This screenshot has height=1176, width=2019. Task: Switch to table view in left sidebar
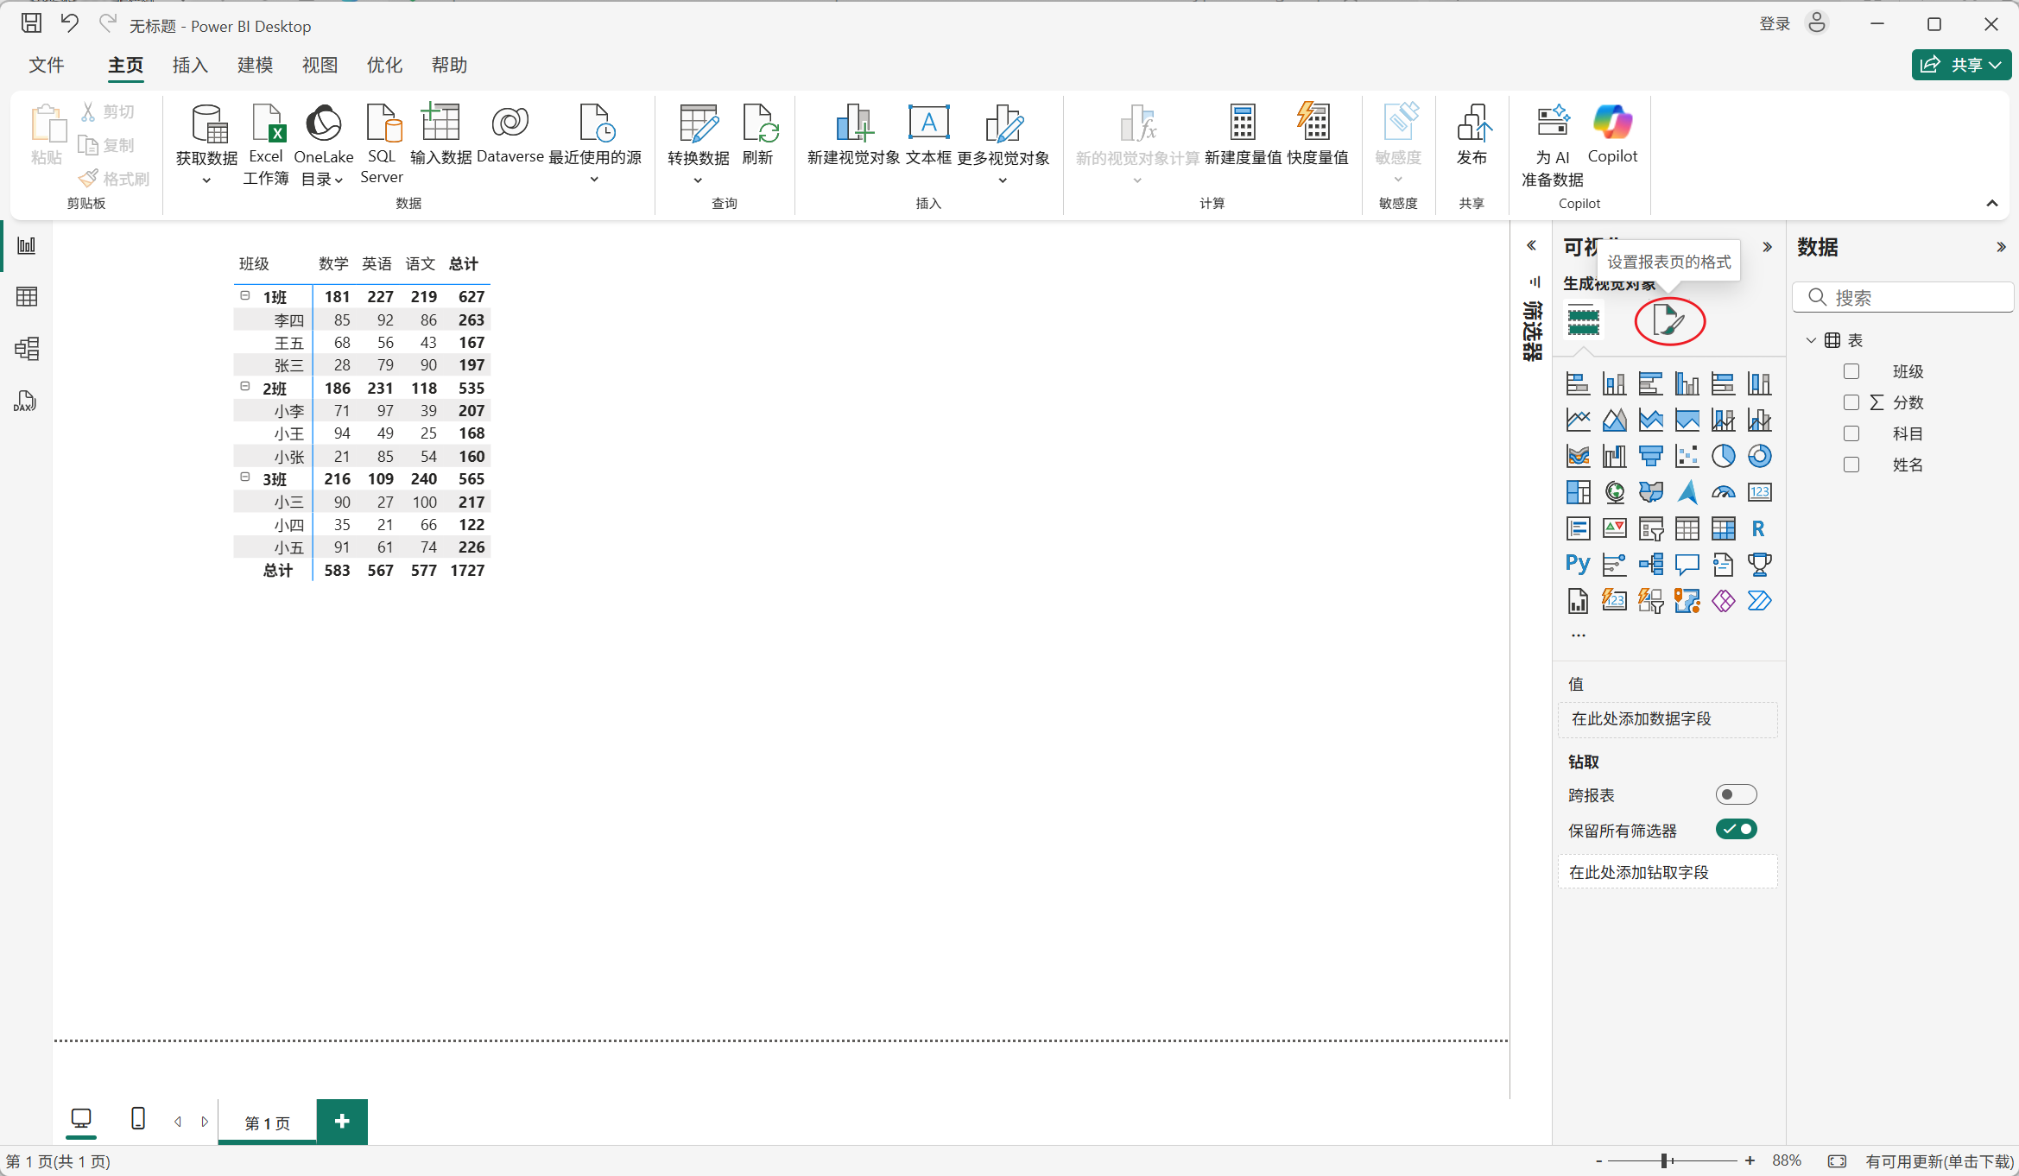(27, 297)
